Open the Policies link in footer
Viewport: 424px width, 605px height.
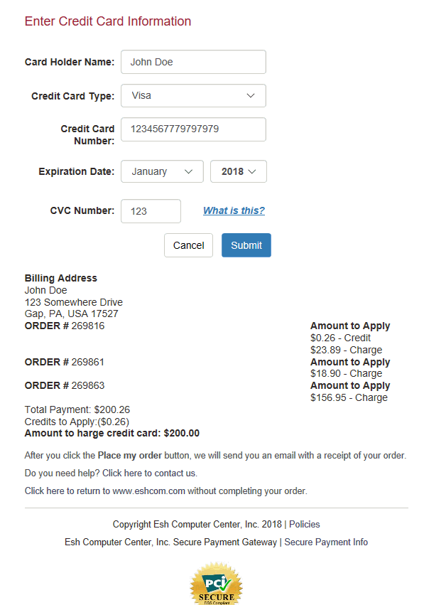(305, 524)
